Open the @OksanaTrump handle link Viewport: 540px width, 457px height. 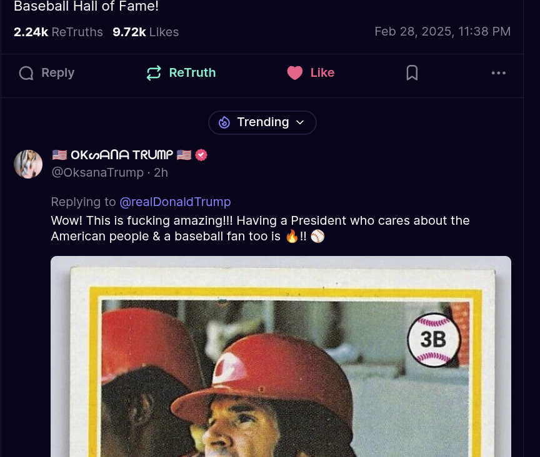[97, 172]
